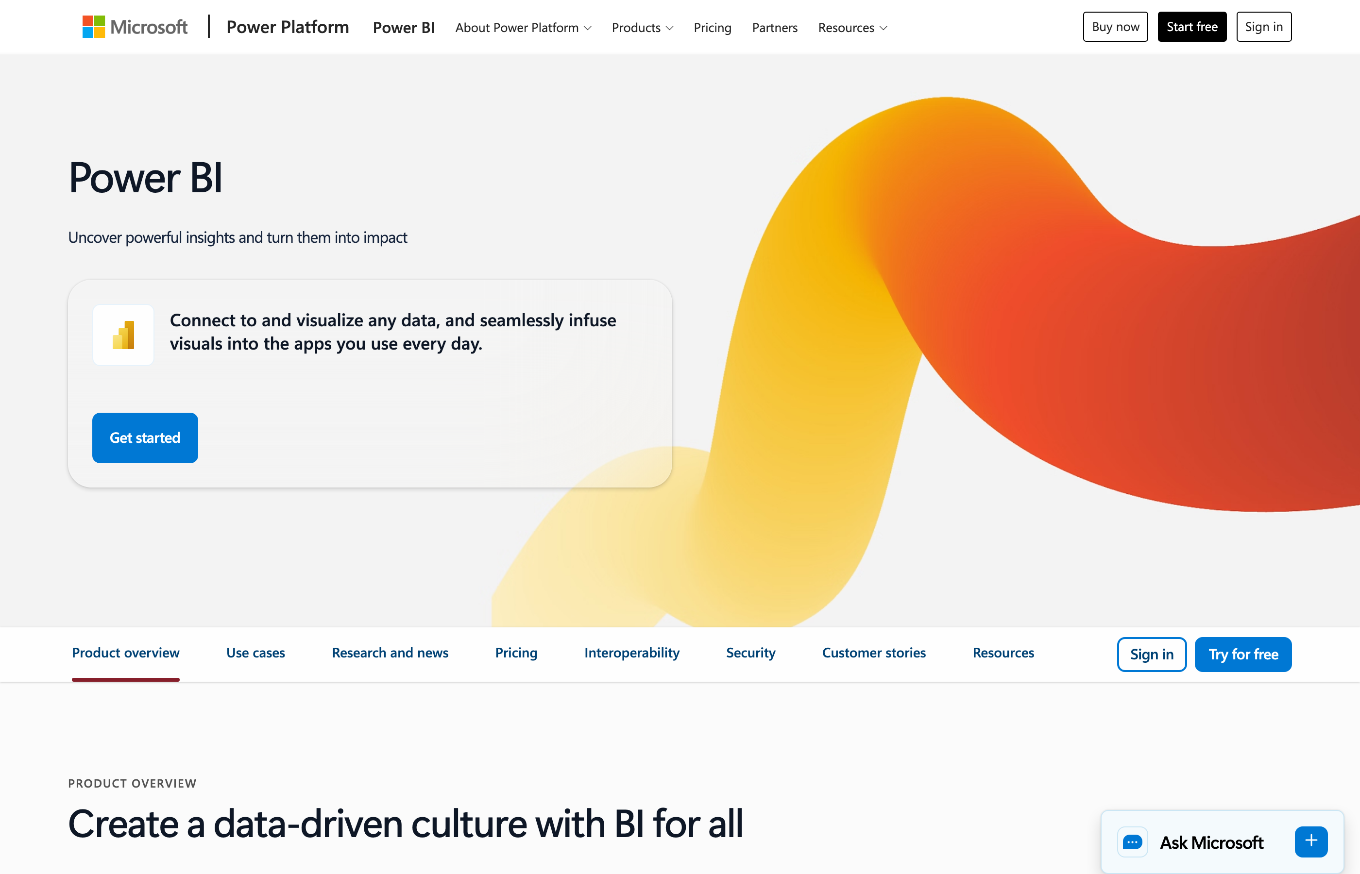Select the Security tab
The image size is (1360, 874).
click(750, 653)
